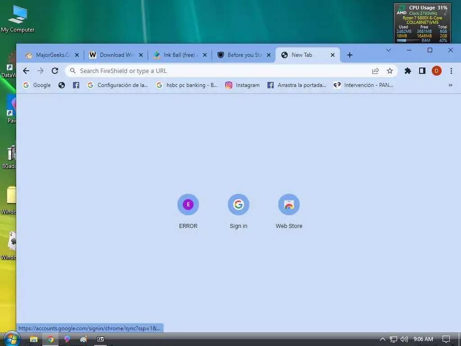This screenshot has width=461, height=346.
Task: Bookmark this tab with the star icon
Action: point(390,71)
